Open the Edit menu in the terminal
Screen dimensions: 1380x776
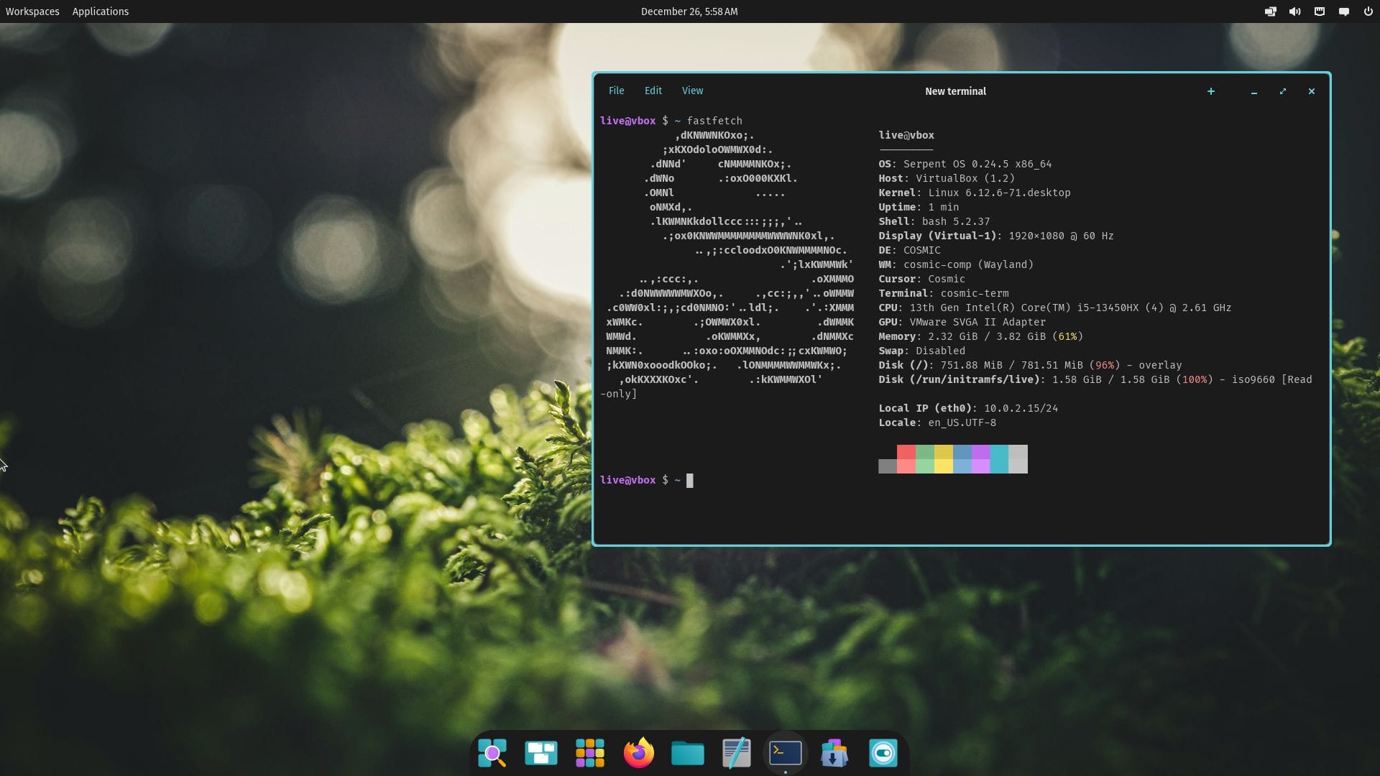pyautogui.click(x=653, y=91)
